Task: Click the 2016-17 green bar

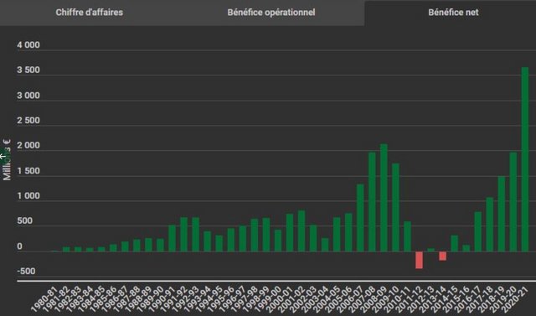Action: (x=478, y=232)
